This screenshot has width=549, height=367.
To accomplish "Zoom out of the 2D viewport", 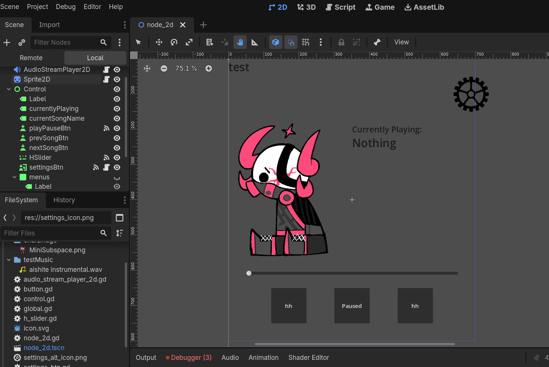I will (x=164, y=68).
